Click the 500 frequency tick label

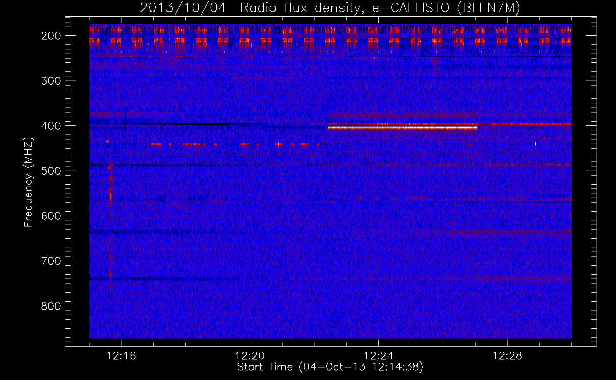click(x=51, y=171)
